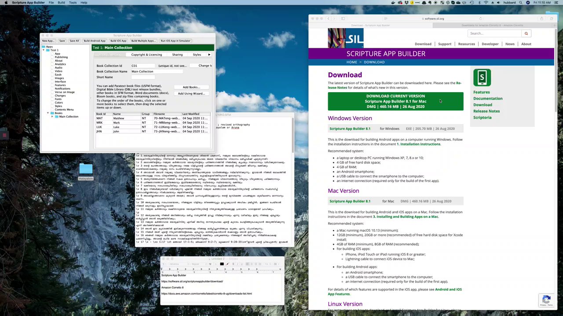Image resolution: width=563 pixels, height=316 pixels.
Task: Click the Support link in site navigation
Action: pos(445,44)
